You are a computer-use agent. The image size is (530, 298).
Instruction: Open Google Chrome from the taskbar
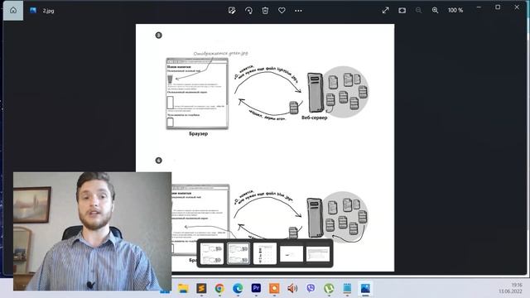[219, 288]
